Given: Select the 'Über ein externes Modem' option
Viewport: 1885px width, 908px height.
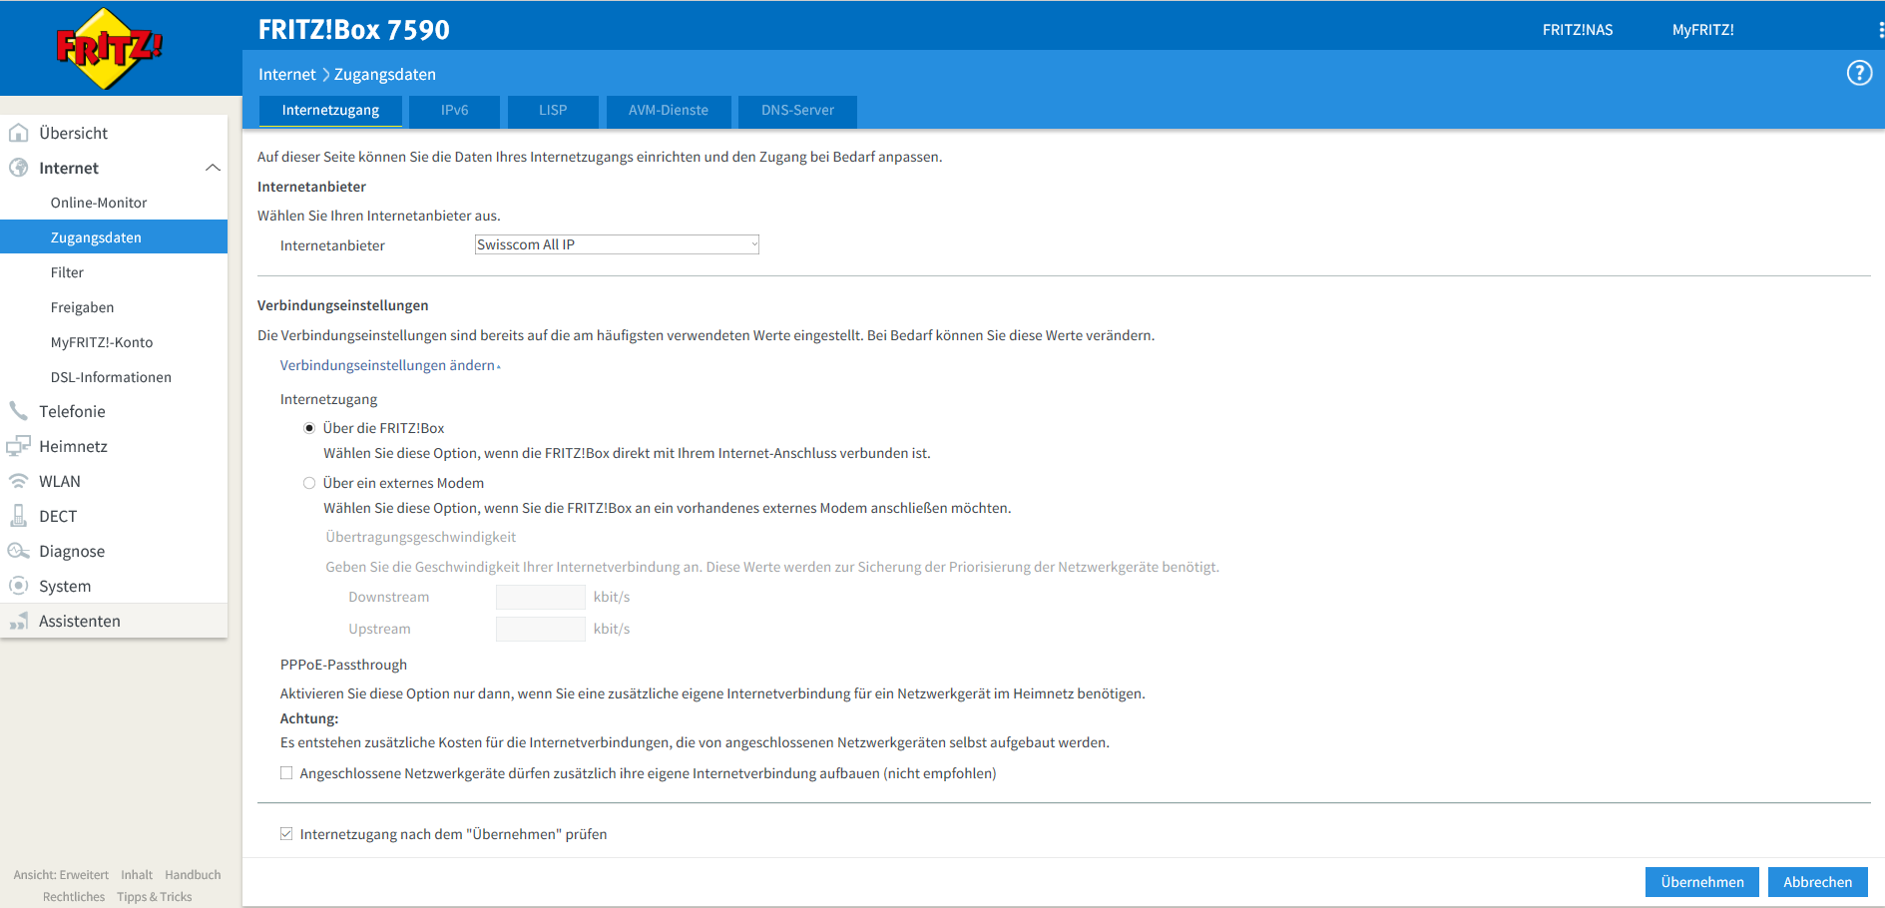Looking at the screenshot, I should [309, 483].
